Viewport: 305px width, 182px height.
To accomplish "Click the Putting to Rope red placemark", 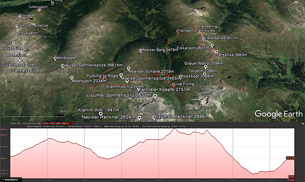I will [x=105, y=79].
